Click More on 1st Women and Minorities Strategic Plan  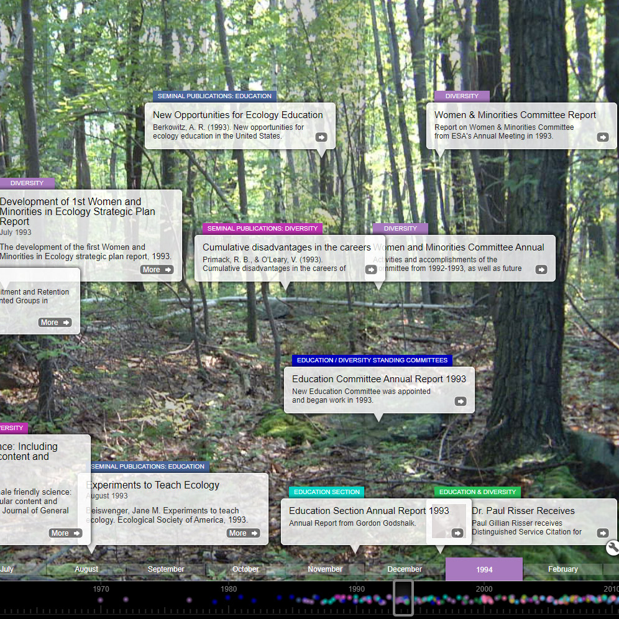[157, 270]
